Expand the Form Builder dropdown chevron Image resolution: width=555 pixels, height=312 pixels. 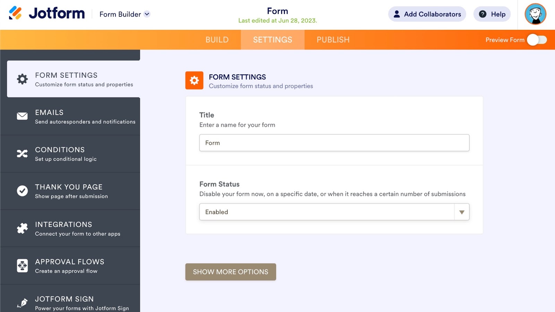[x=147, y=14]
